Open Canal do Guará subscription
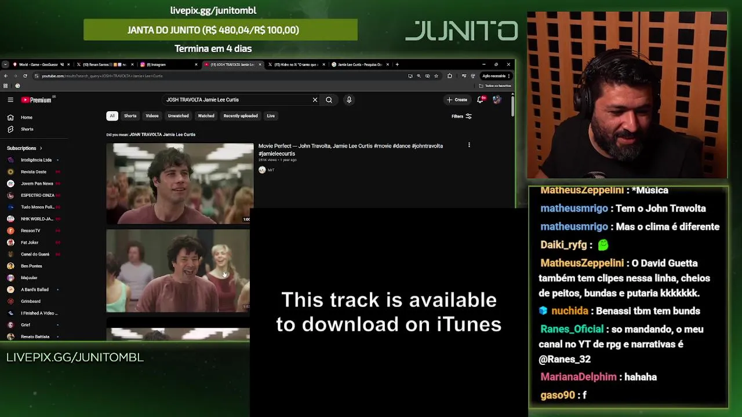Image resolution: width=742 pixels, height=417 pixels. click(x=35, y=254)
